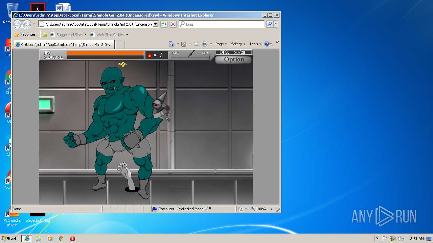Click the Add to Favorites Bar icon
The image size is (433, 243).
pos(45,34)
